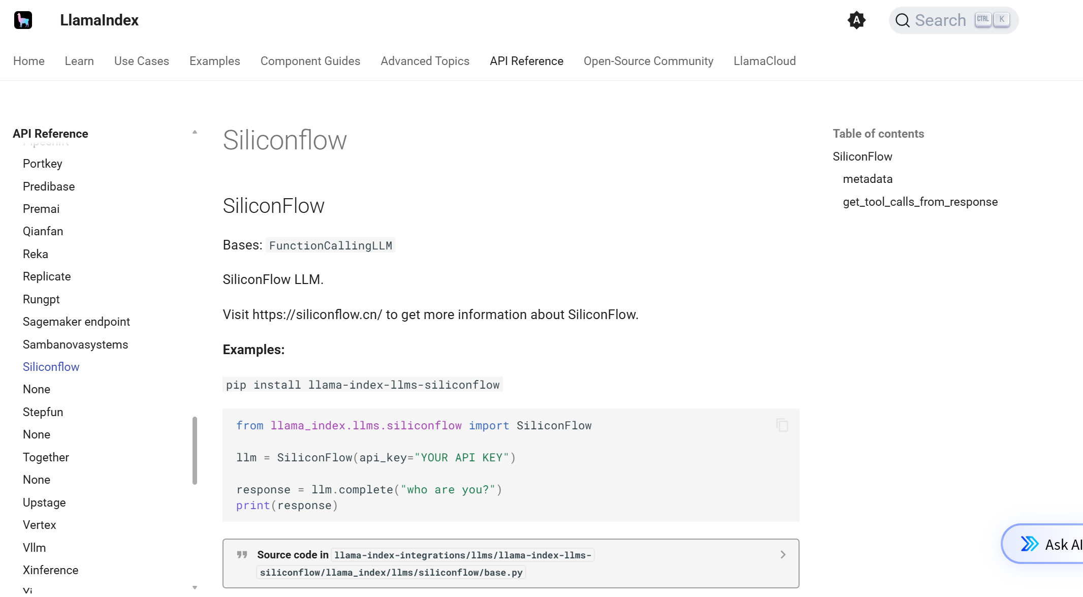Click the LlamaIndex llama logo icon
Image resolution: width=1083 pixels, height=597 pixels.
(x=23, y=20)
